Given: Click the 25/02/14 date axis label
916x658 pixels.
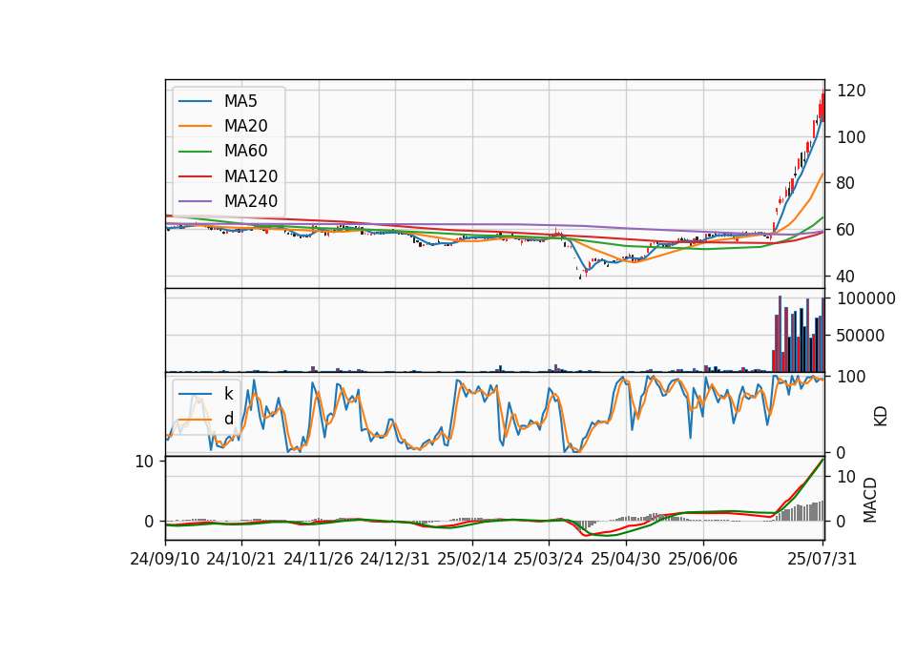Looking at the screenshot, I should point(472,559).
